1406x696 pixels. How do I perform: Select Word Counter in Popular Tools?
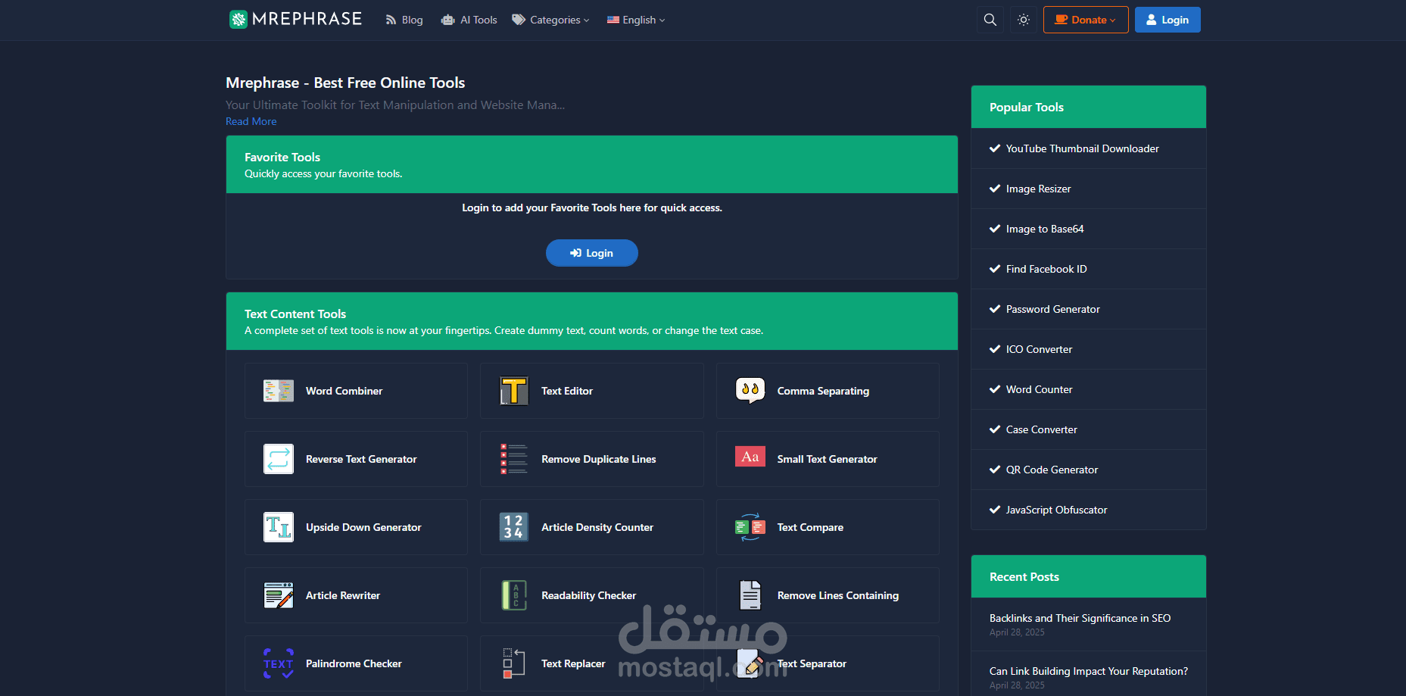(x=1089, y=389)
